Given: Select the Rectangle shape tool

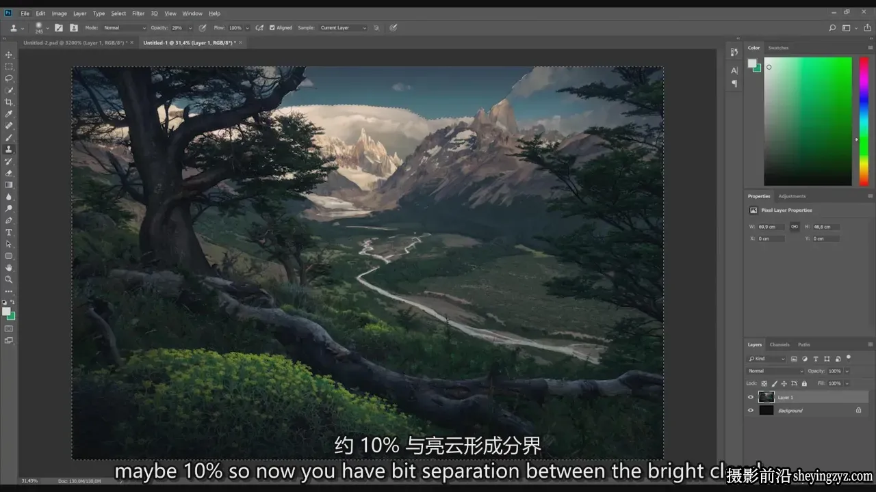Looking at the screenshot, I should pyautogui.click(x=9, y=256).
